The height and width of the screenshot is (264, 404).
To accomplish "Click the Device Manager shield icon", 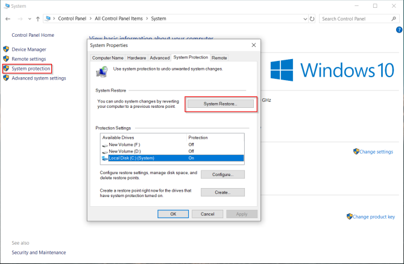I will click(6, 49).
